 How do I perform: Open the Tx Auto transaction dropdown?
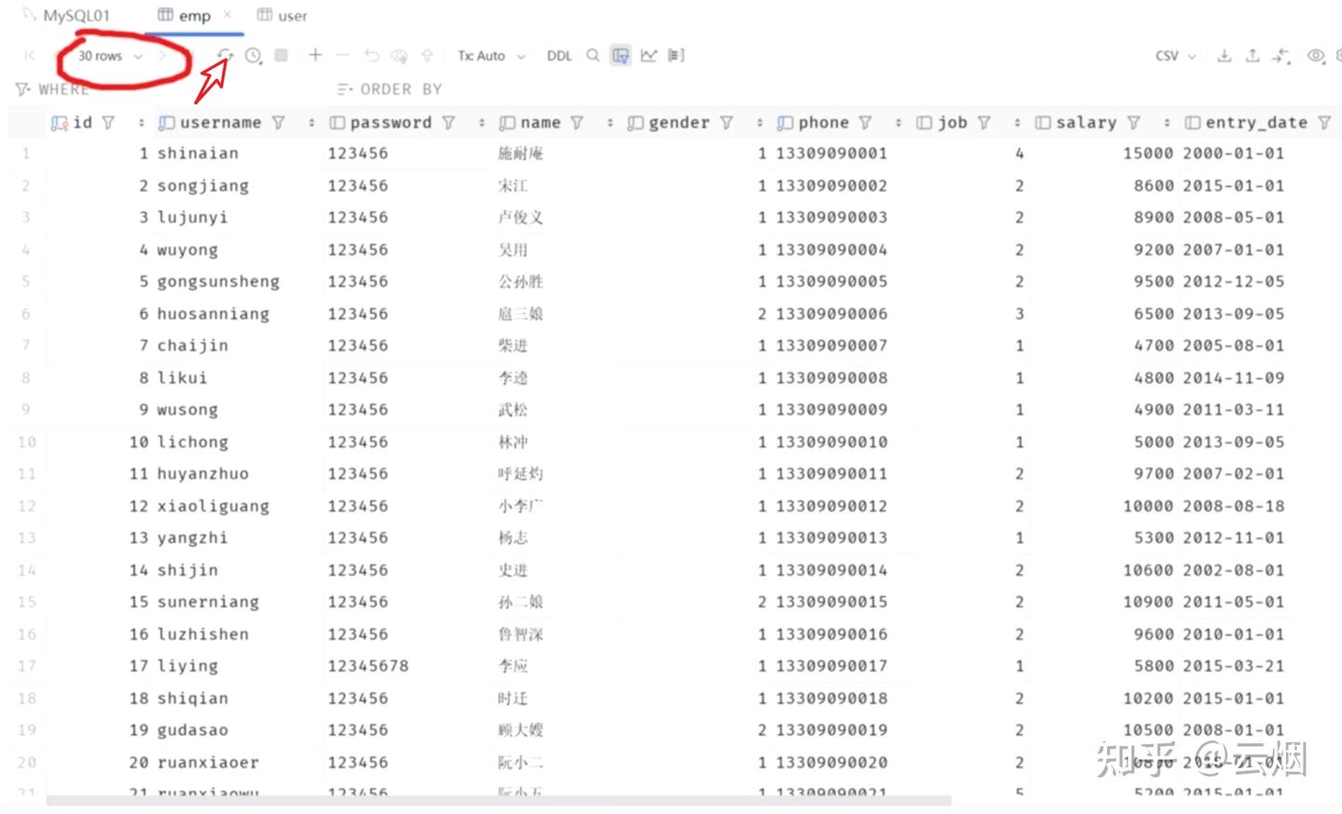(490, 56)
